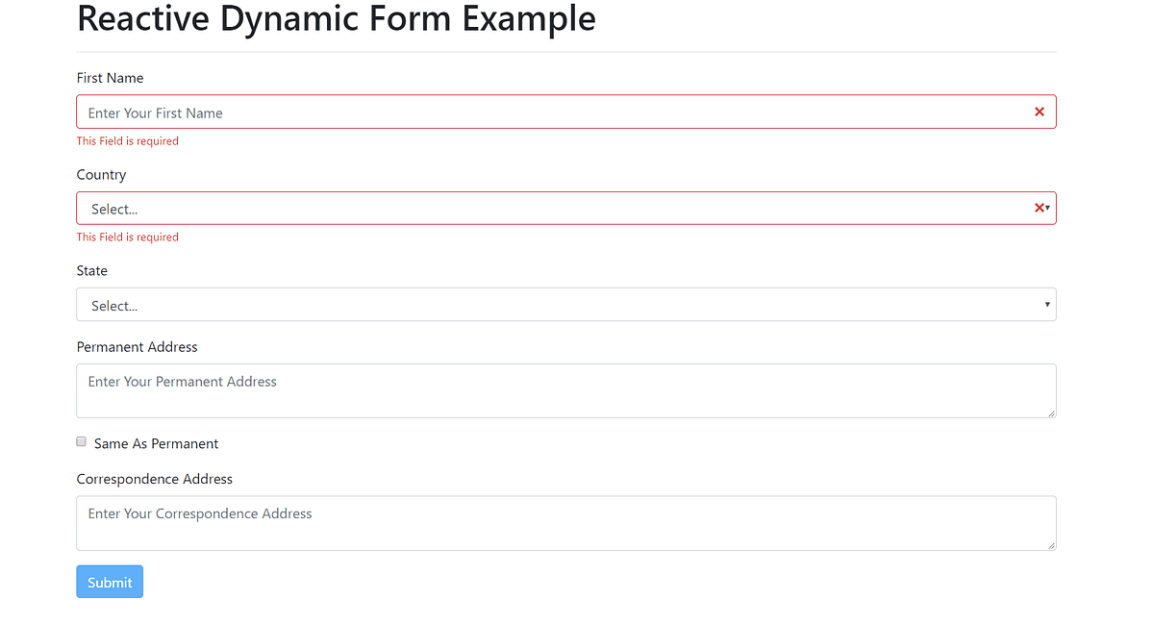Viewport: 1154px width, 625px height.
Task: Click the Submit button at page bottom
Action: click(109, 581)
